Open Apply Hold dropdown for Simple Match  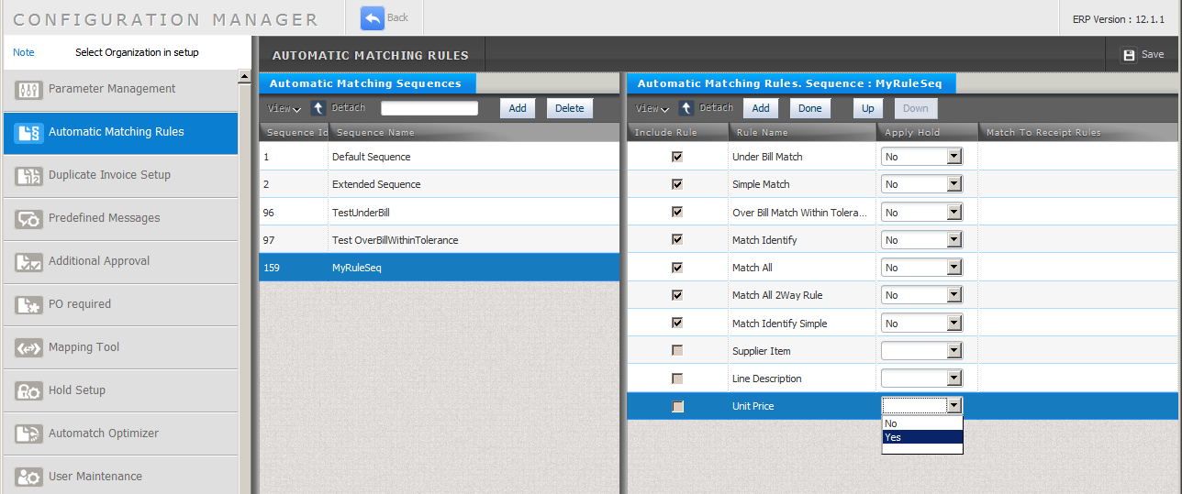coord(953,184)
